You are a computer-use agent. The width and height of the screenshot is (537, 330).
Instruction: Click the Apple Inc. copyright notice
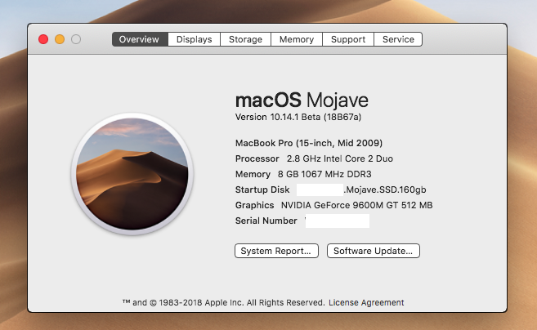point(223,302)
